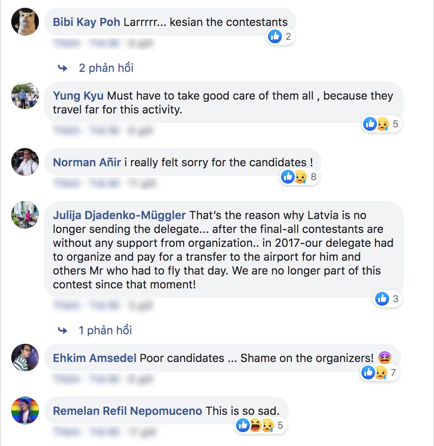Click like icon on Julija's Latvia comment
This screenshot has height=446, width=434.
pyautogui.click(x=382, y=299)
